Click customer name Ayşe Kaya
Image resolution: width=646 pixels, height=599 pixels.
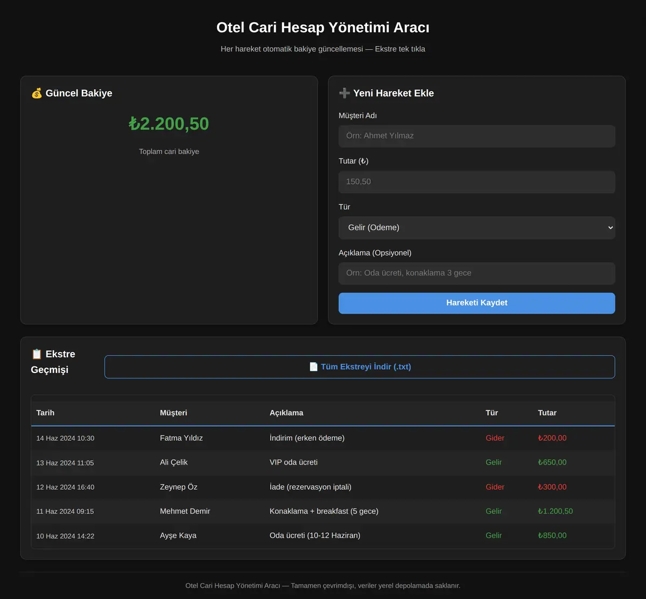click(178, 535)
